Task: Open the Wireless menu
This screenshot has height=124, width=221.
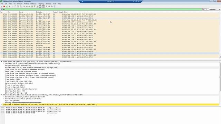Action: (x=48, y=4)
